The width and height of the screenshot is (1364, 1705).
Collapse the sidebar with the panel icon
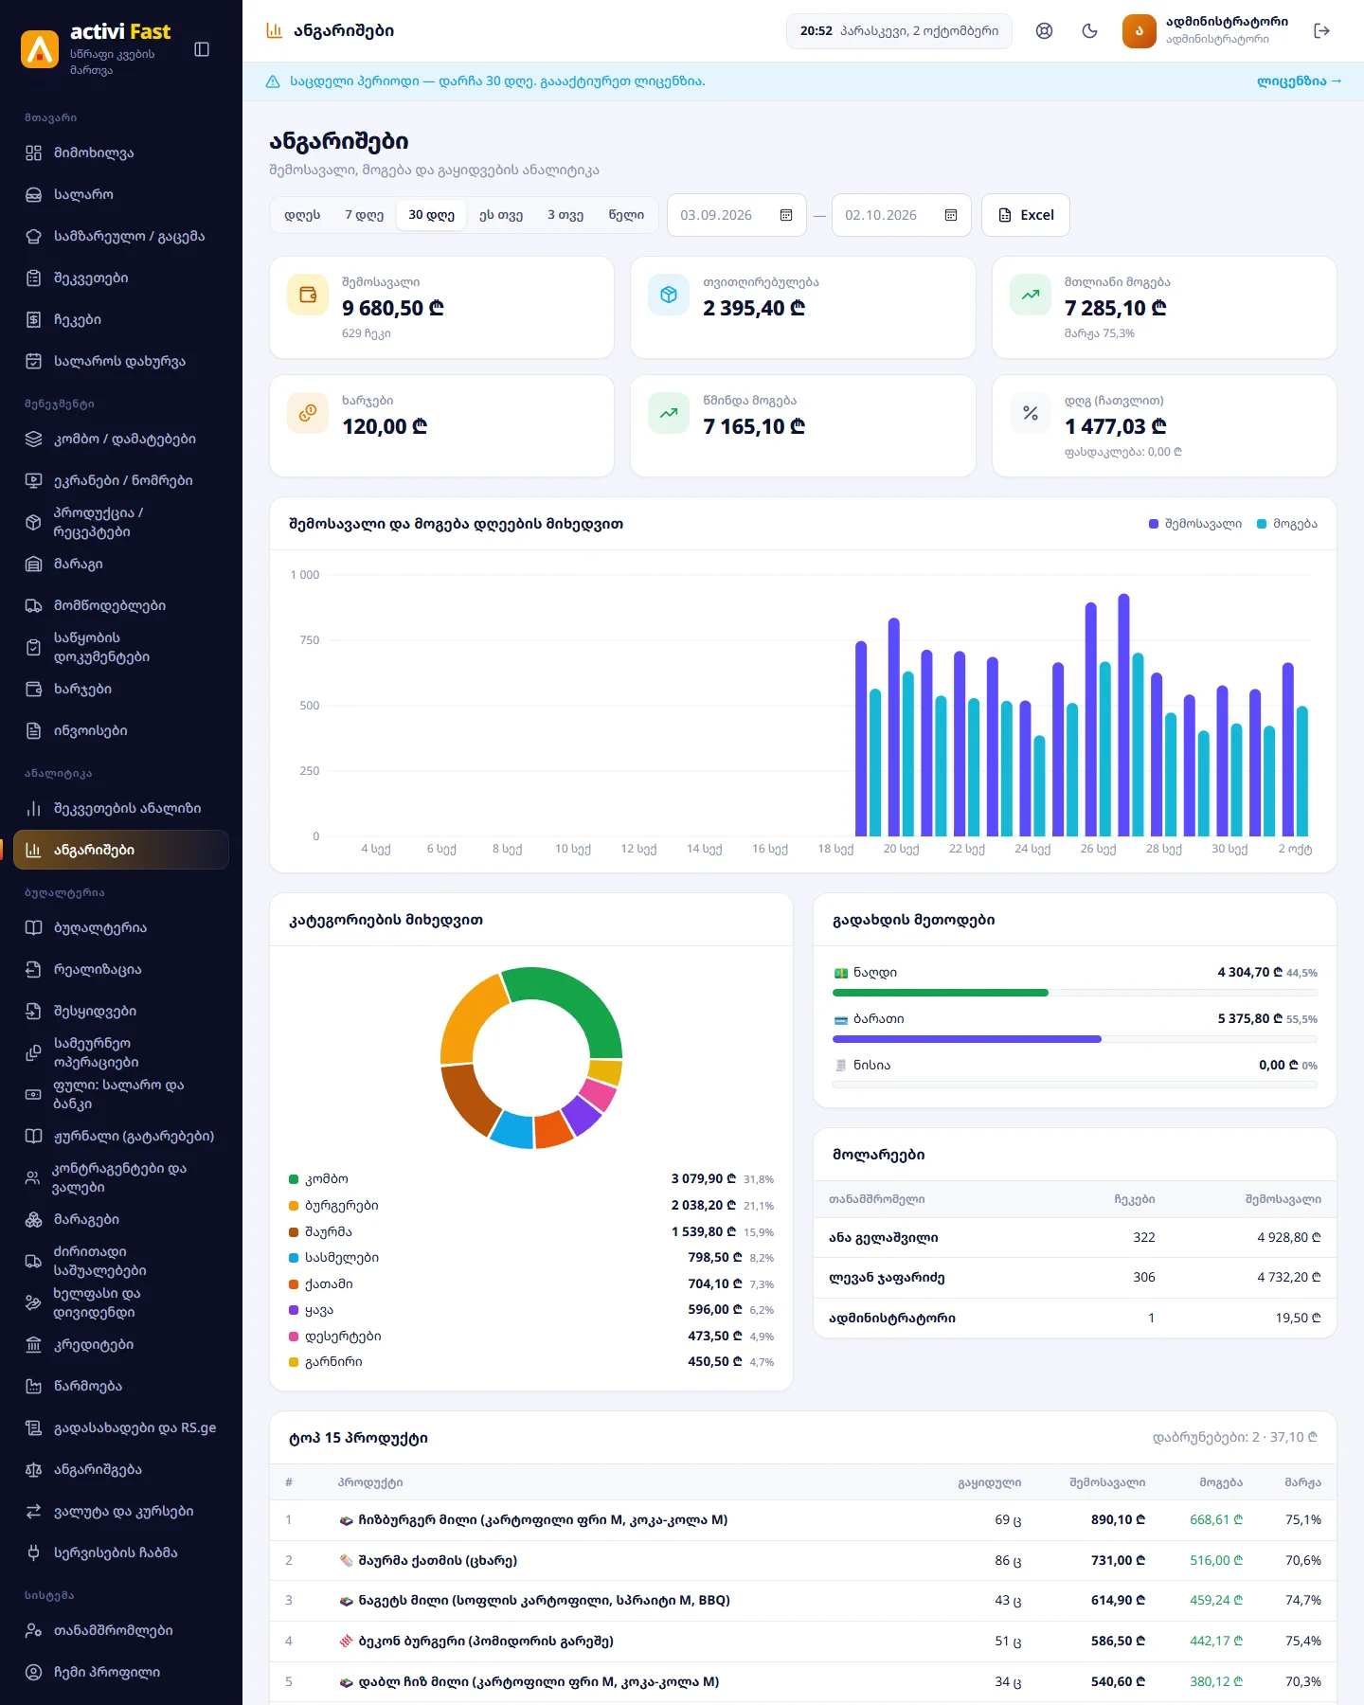coord(202,49)
